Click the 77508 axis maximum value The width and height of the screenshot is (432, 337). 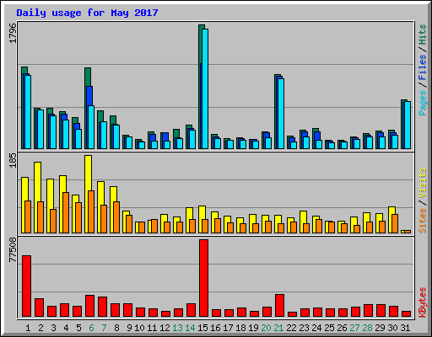coord(13,249)
